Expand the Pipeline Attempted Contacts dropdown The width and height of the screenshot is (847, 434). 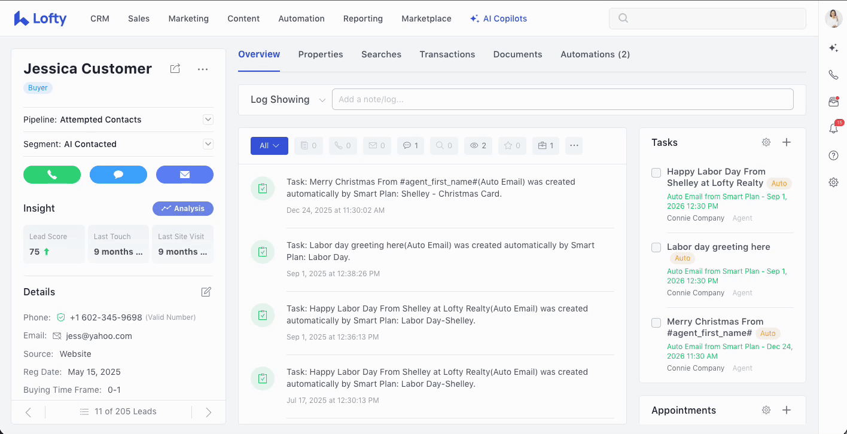point(208,120)
